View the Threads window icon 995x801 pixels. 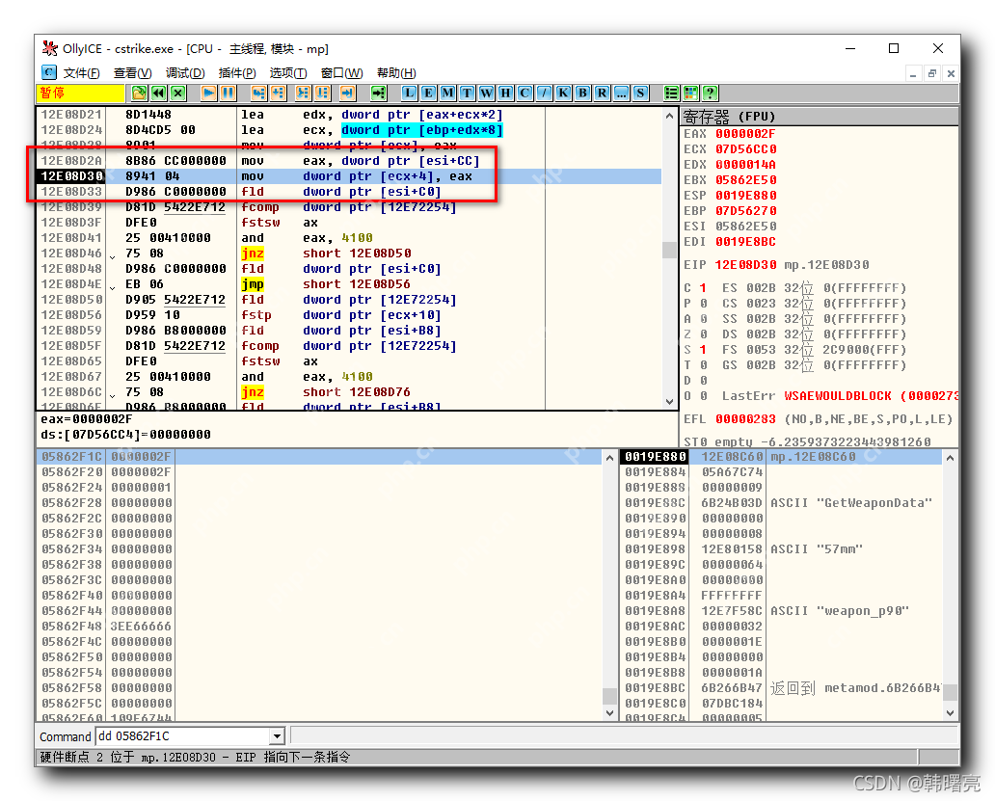pos(465,93)
